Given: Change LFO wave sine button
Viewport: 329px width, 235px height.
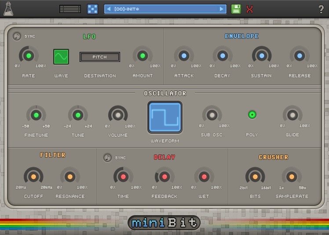Looking at the screenshot, I should tap(61, 57).
